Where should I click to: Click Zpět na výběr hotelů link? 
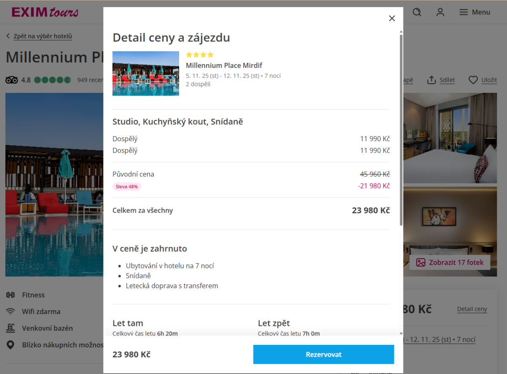[x=43, y=36]
